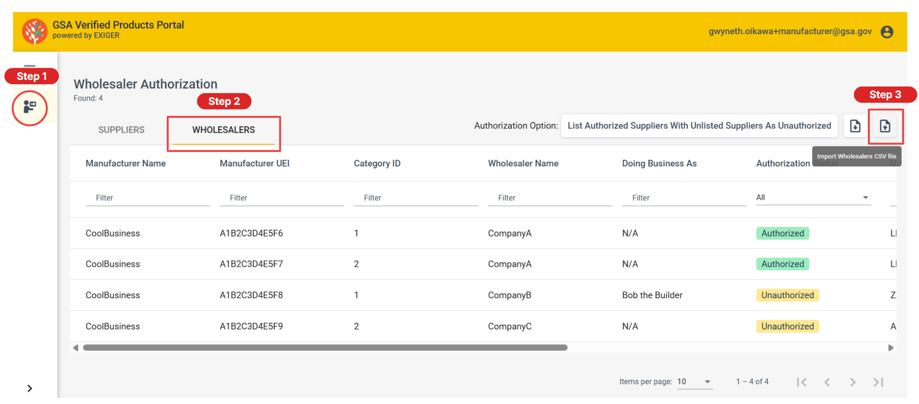
Task: Go to the first page of results
Action: (801, 382)
